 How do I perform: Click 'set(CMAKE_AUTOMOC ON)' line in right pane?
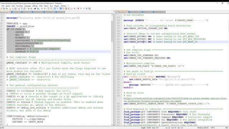(x=137, y=37)
